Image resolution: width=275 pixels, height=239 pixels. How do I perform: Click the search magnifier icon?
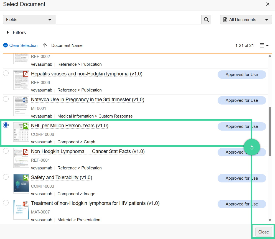[x=206, y=19]
